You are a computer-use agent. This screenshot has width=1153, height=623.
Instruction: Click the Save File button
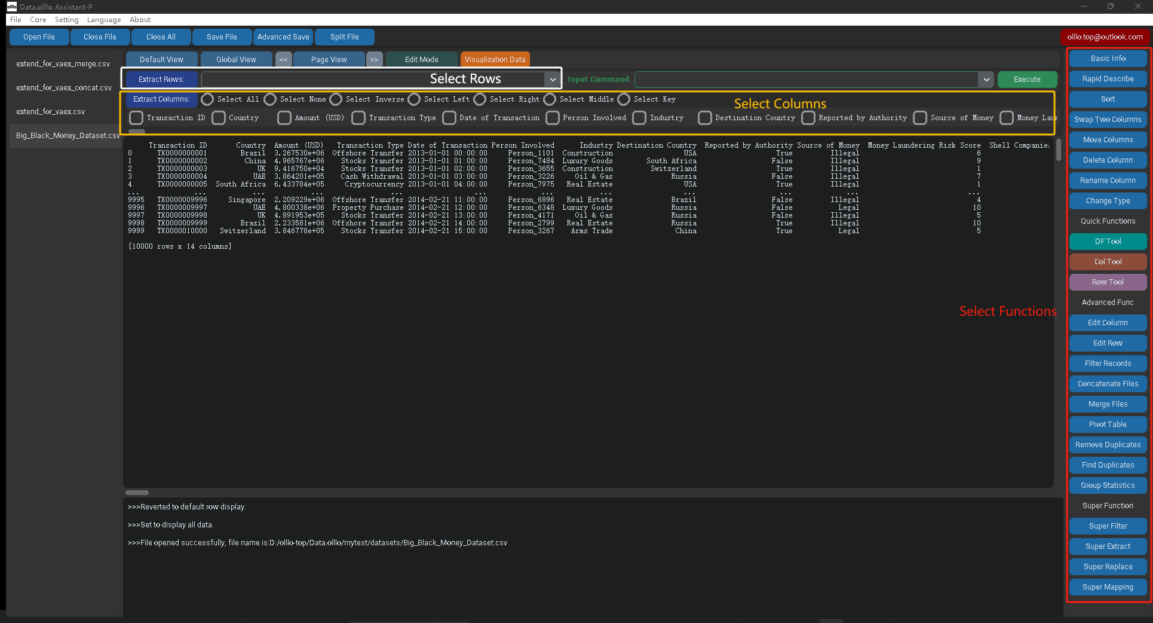222,37
